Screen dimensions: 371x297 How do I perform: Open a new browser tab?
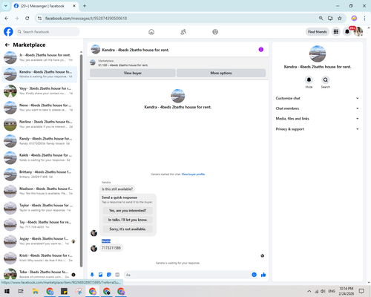coord(85,6)
